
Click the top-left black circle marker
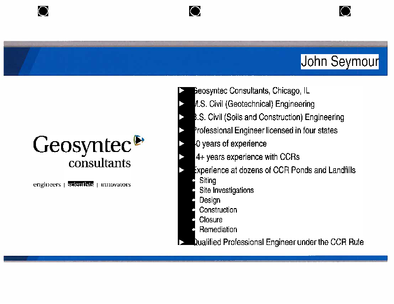43,11
